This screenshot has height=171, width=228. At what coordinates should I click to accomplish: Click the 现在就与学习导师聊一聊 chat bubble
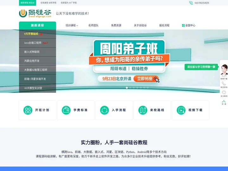coord(201,67)
